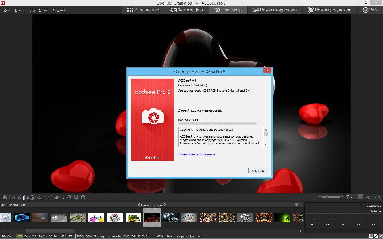Toggle the zoom lock icon
Image resolution: width=383 pixels, height=239 pixels.
coord(368,197)
